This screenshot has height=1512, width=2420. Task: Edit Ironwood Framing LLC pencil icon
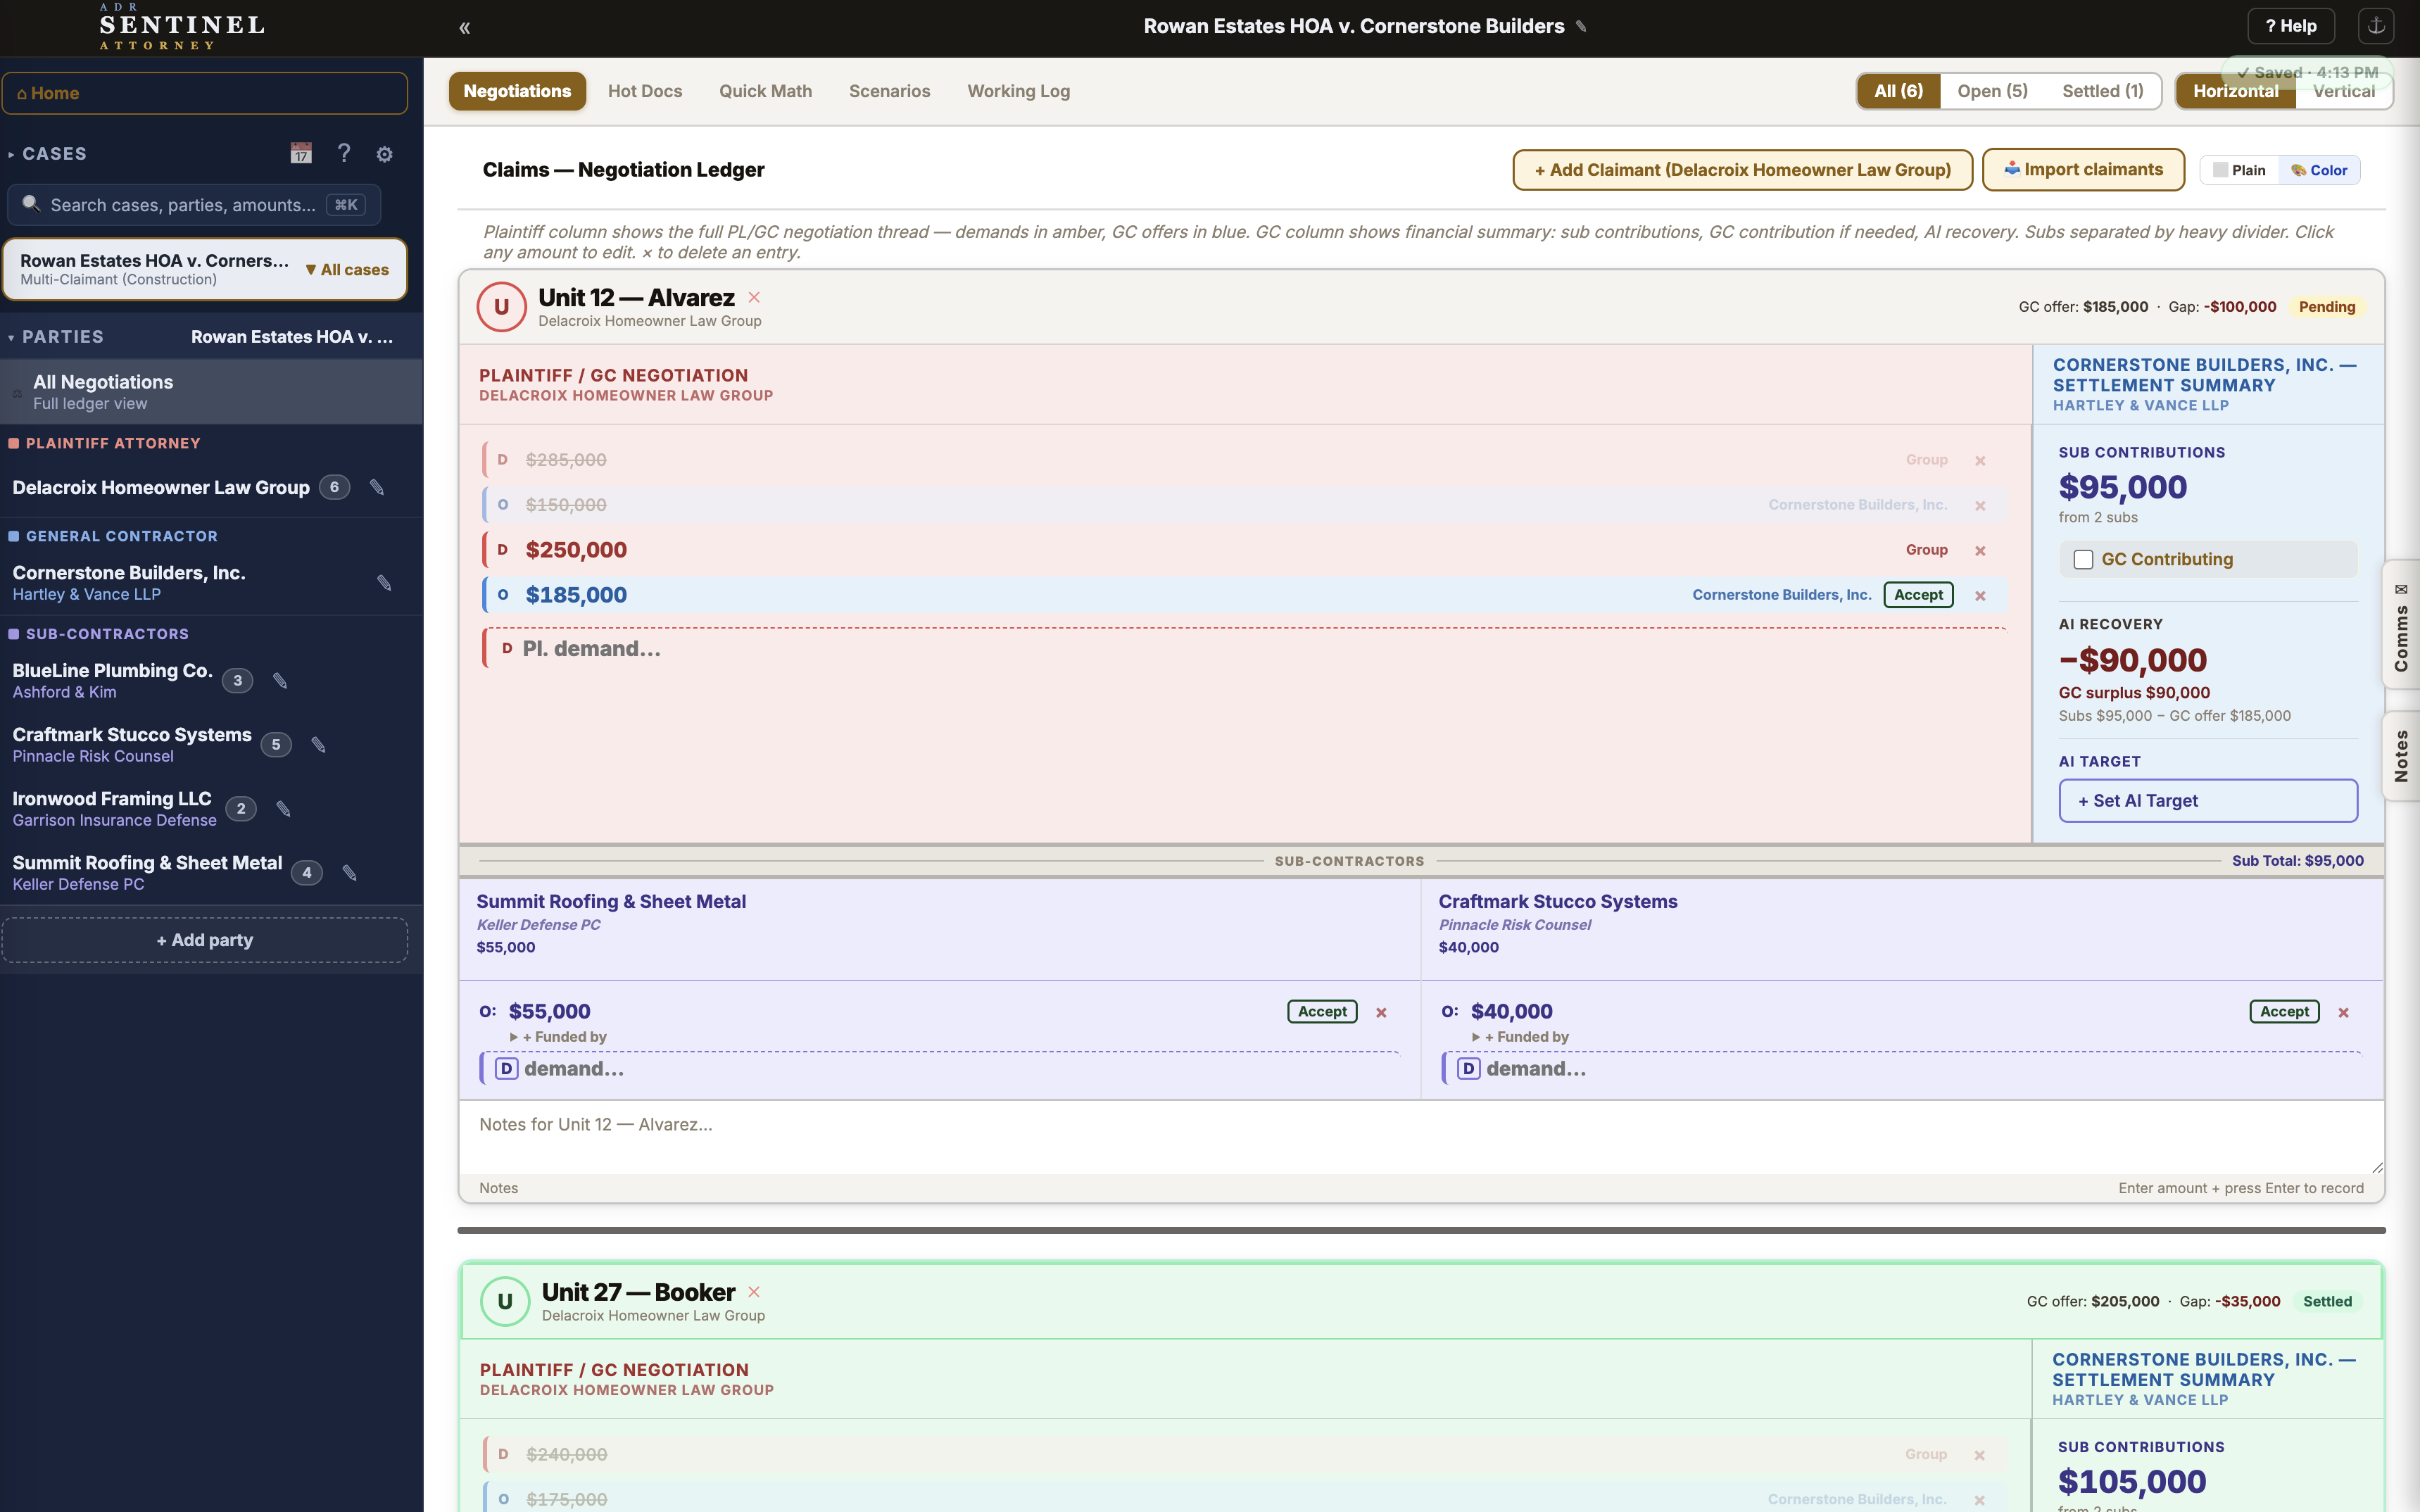point(283,809)
